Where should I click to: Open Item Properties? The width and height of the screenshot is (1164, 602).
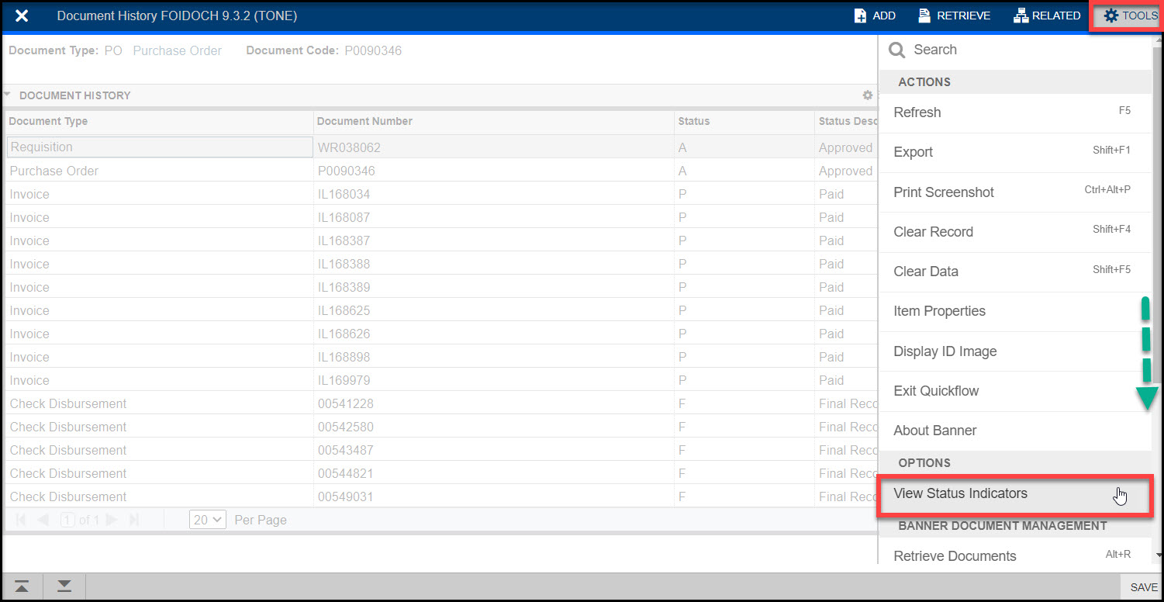pyautogui.click(x=1014, y=311)
